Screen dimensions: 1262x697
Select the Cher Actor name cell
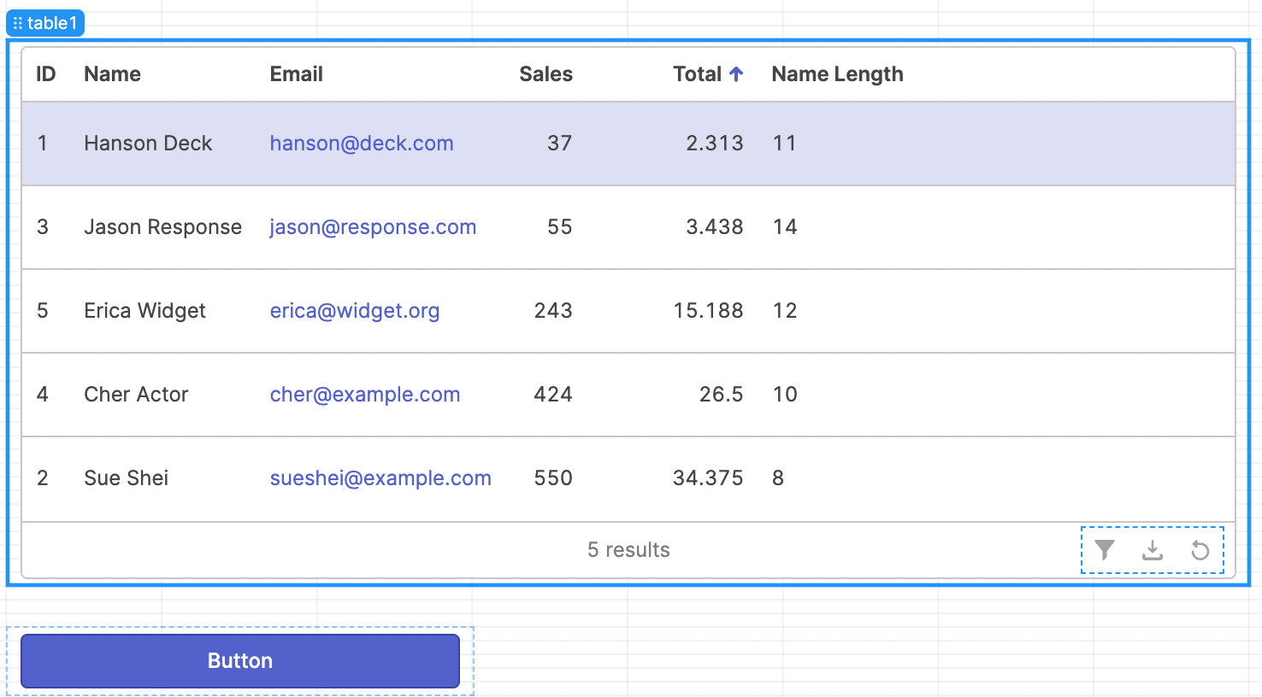click(136, 395)
